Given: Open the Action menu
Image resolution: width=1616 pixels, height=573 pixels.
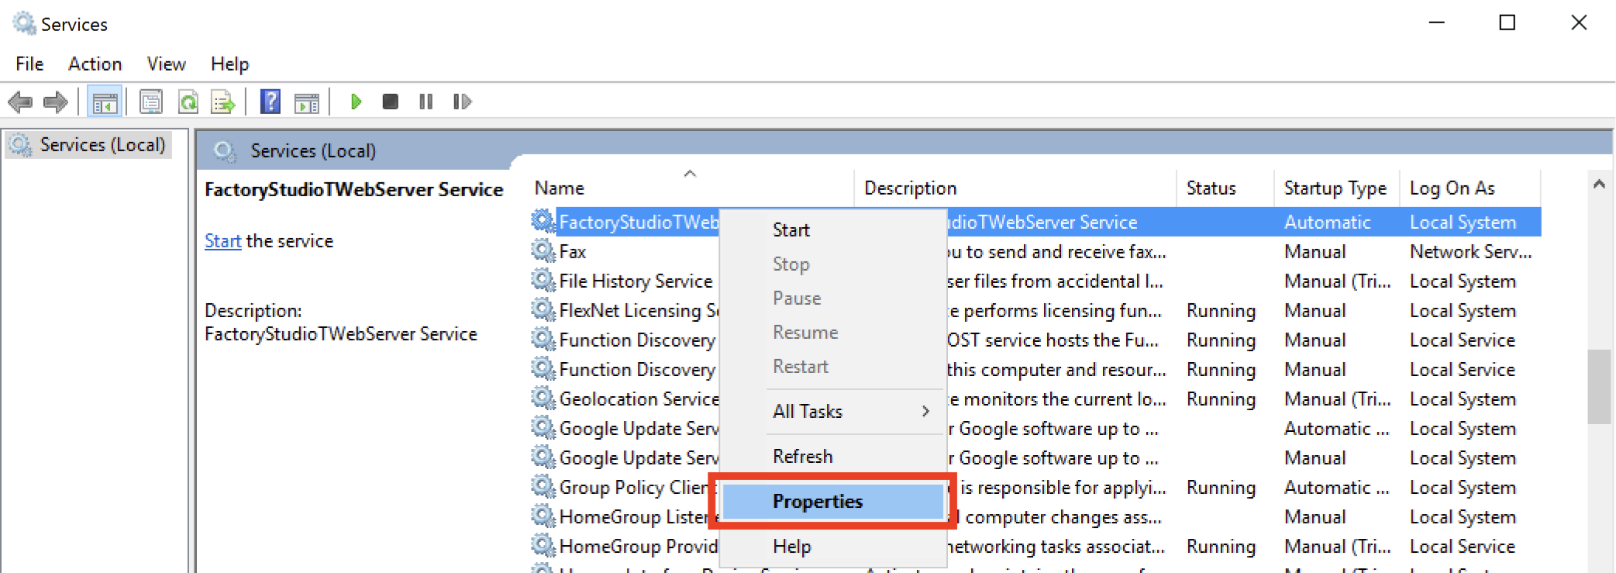Looking at the screenshot, I should tap(95, 64).
